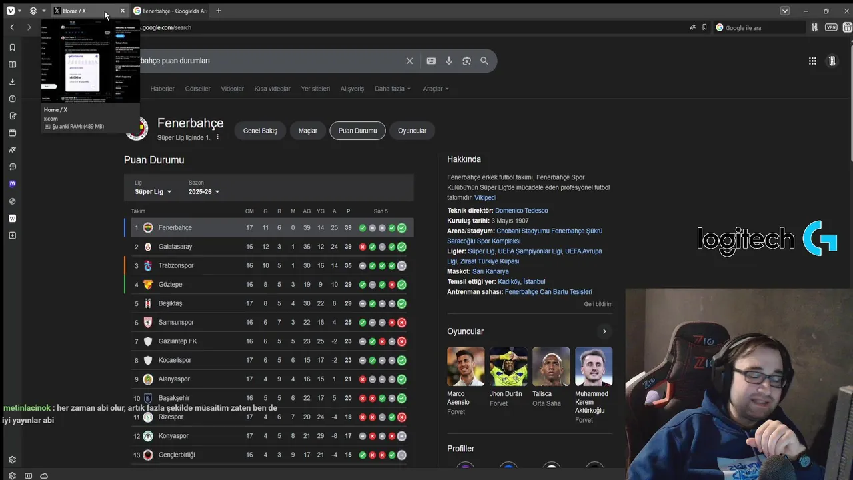853x480 pixels.
Task: Expand the Oyuncular section arrow
Action: coord(604,331)
